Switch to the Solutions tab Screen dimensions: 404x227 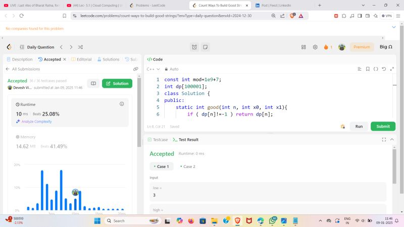pyautogui.click(x=108, y=59)
